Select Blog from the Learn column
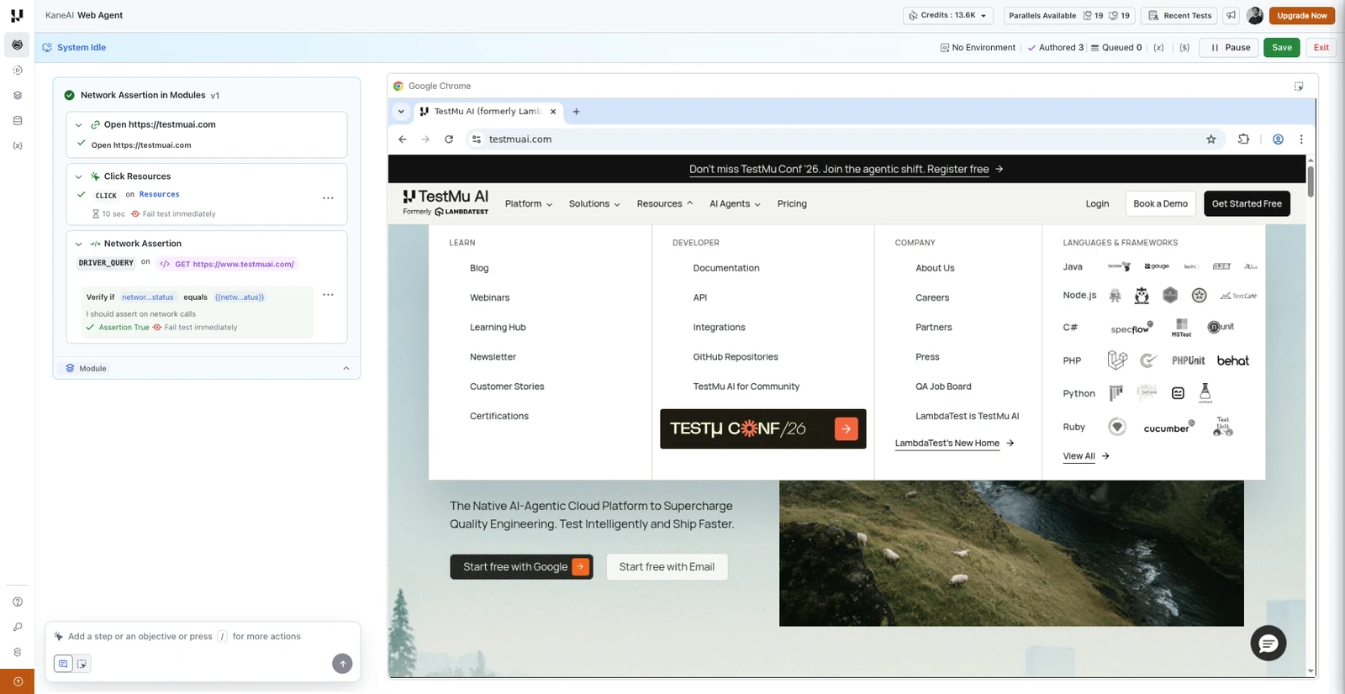The image size is (1345, 694). [x=479, y=269]
